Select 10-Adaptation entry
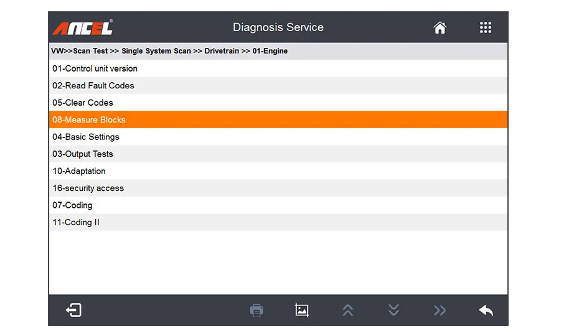 pyautogui.click(x=79, y=171)
